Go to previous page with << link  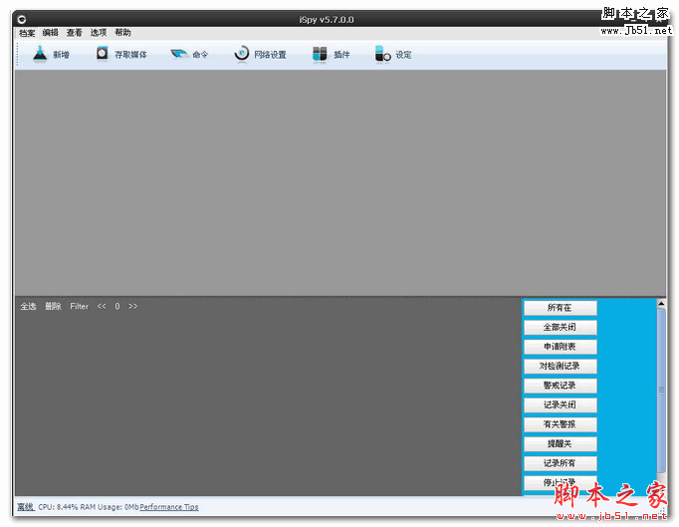pos(102,307)
